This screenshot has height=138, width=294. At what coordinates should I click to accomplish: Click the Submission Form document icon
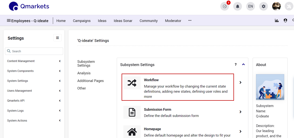coord(132,112)
